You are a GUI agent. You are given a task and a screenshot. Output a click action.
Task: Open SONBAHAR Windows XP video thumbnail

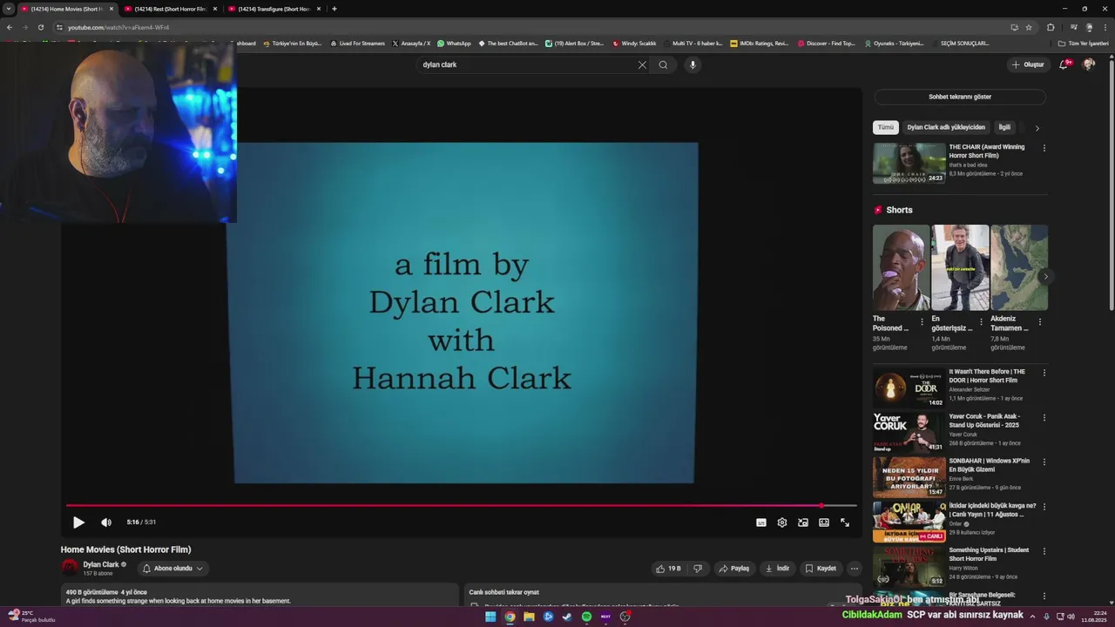click(909, 477)
